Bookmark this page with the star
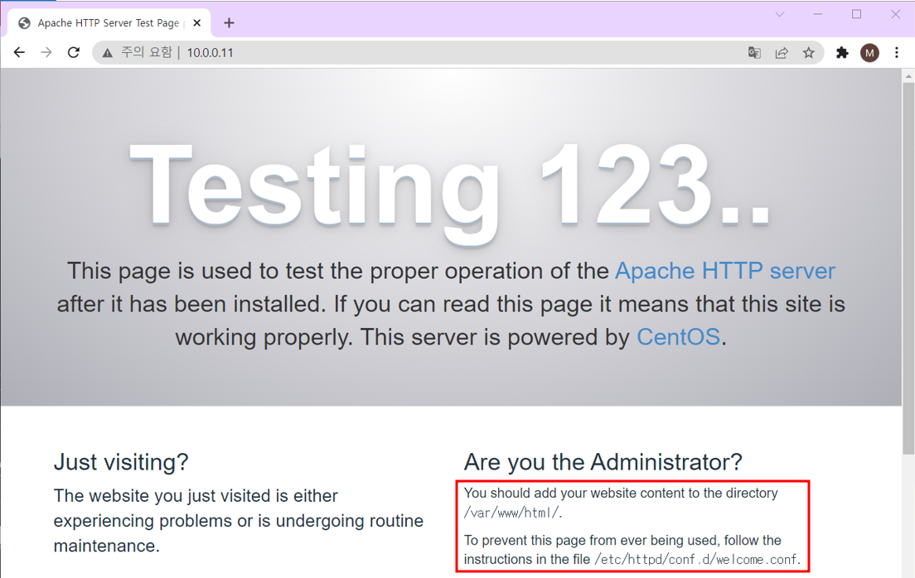This screenshot has width=915, height=578. pyautogui.click(x=808, y=53)
